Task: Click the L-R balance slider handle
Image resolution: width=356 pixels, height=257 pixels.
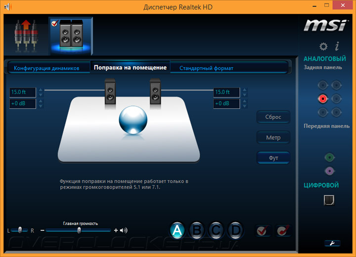Action: [x=20, y=230]
